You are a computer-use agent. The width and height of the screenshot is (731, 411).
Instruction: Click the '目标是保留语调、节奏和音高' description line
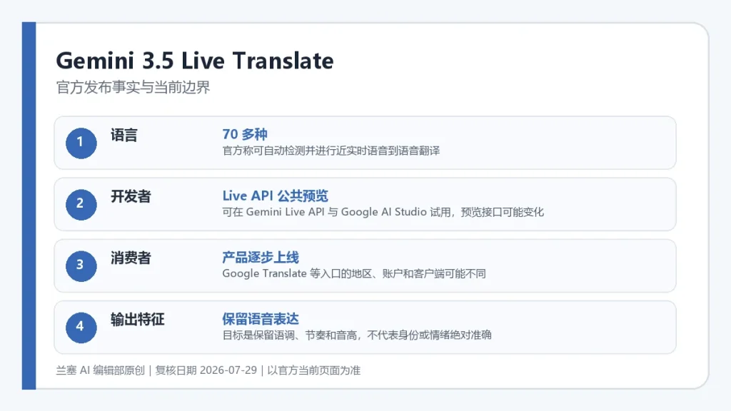[357, 335]
